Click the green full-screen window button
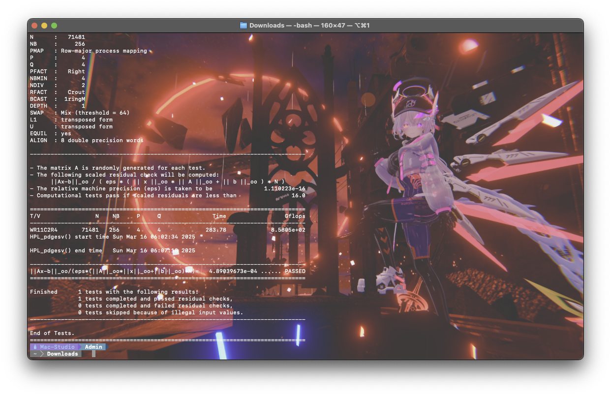611x396 pixels. coord(54,26)
